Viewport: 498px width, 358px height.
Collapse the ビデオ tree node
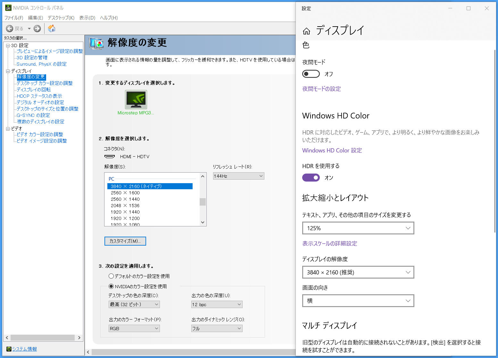coord(8,129)
